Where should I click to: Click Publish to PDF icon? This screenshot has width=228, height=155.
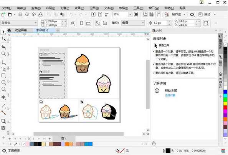coord(107,14)
